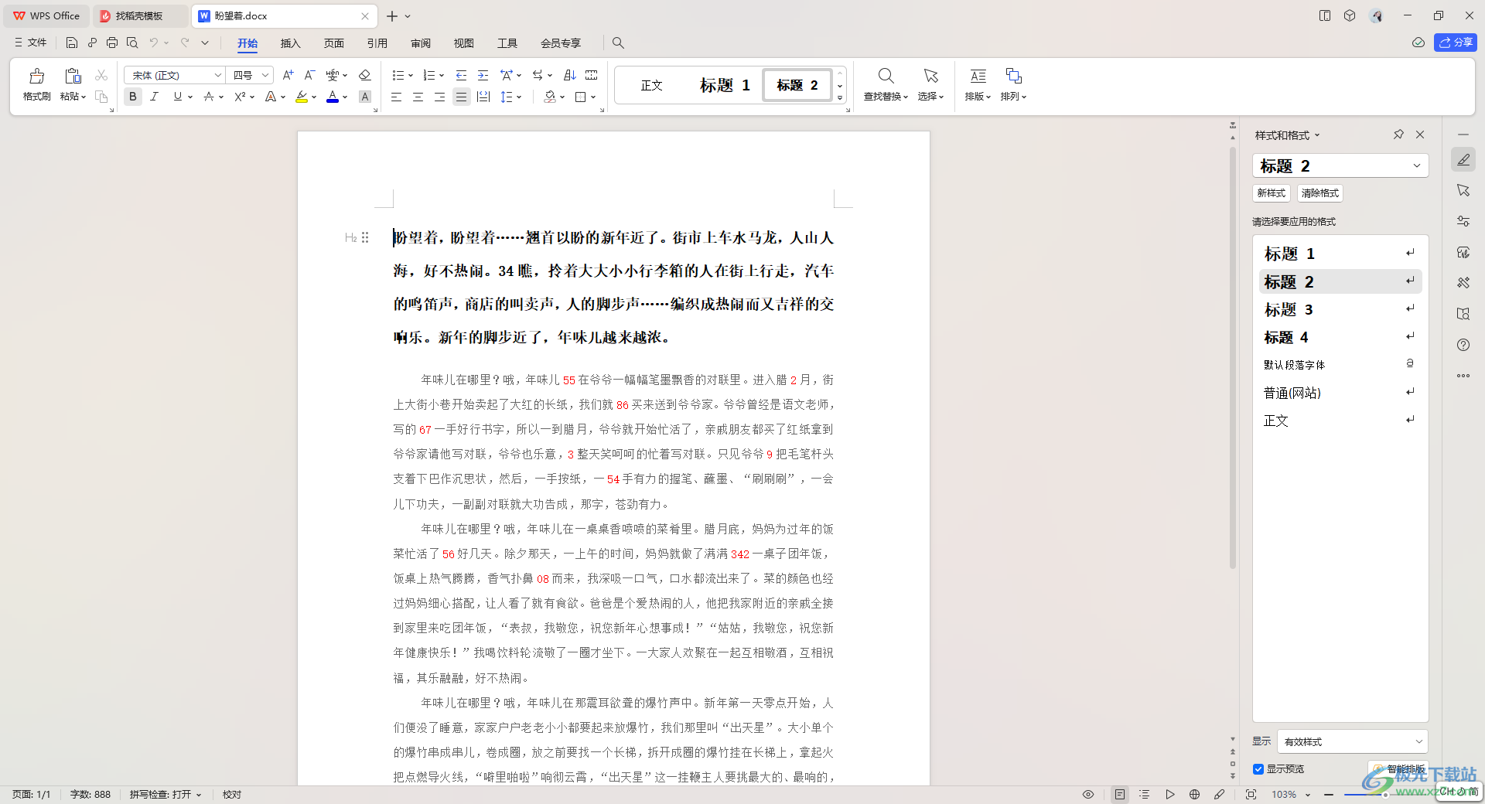Viewport: 1485px width, 804px height.
Task: Switch to the 引用 ribbon tab
Action: [377, 43]
